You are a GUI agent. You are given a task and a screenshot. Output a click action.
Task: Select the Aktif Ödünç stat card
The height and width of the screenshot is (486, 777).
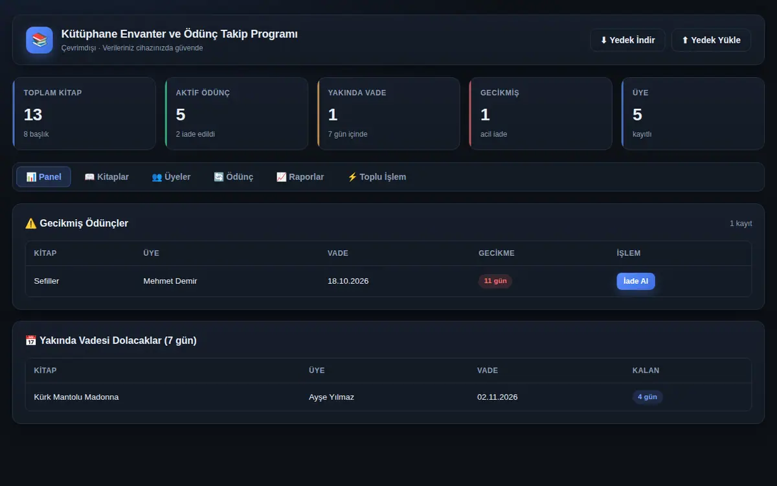point(236,113)
